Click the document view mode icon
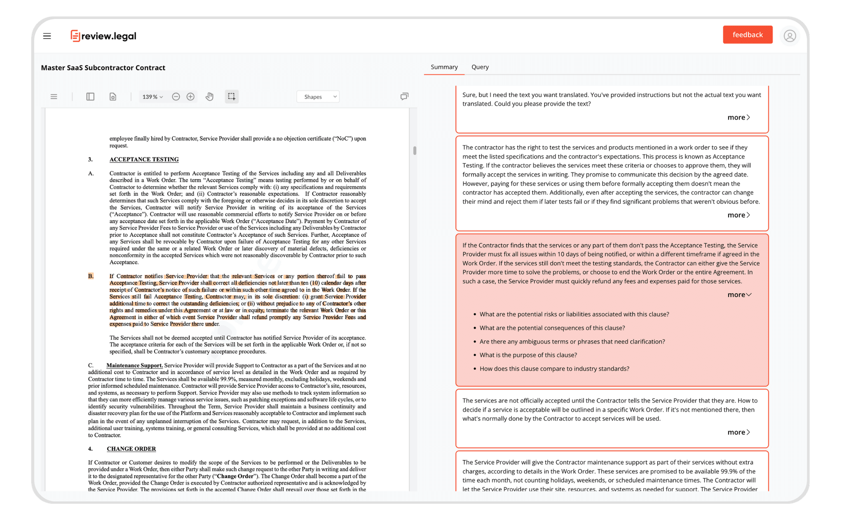This screenshot has width=844, height=527. click(x=113, y=97)
